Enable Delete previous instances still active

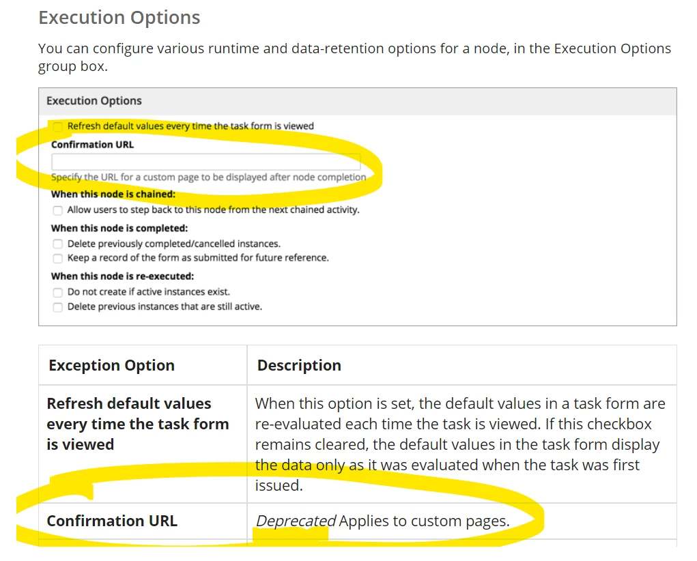click(x=57, y=307)
